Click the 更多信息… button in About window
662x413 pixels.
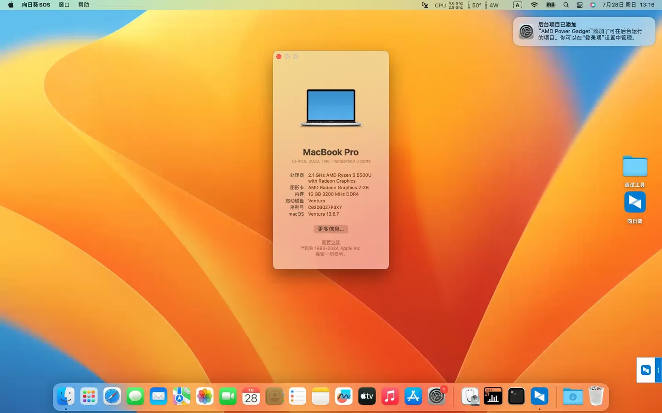[331, 229]
